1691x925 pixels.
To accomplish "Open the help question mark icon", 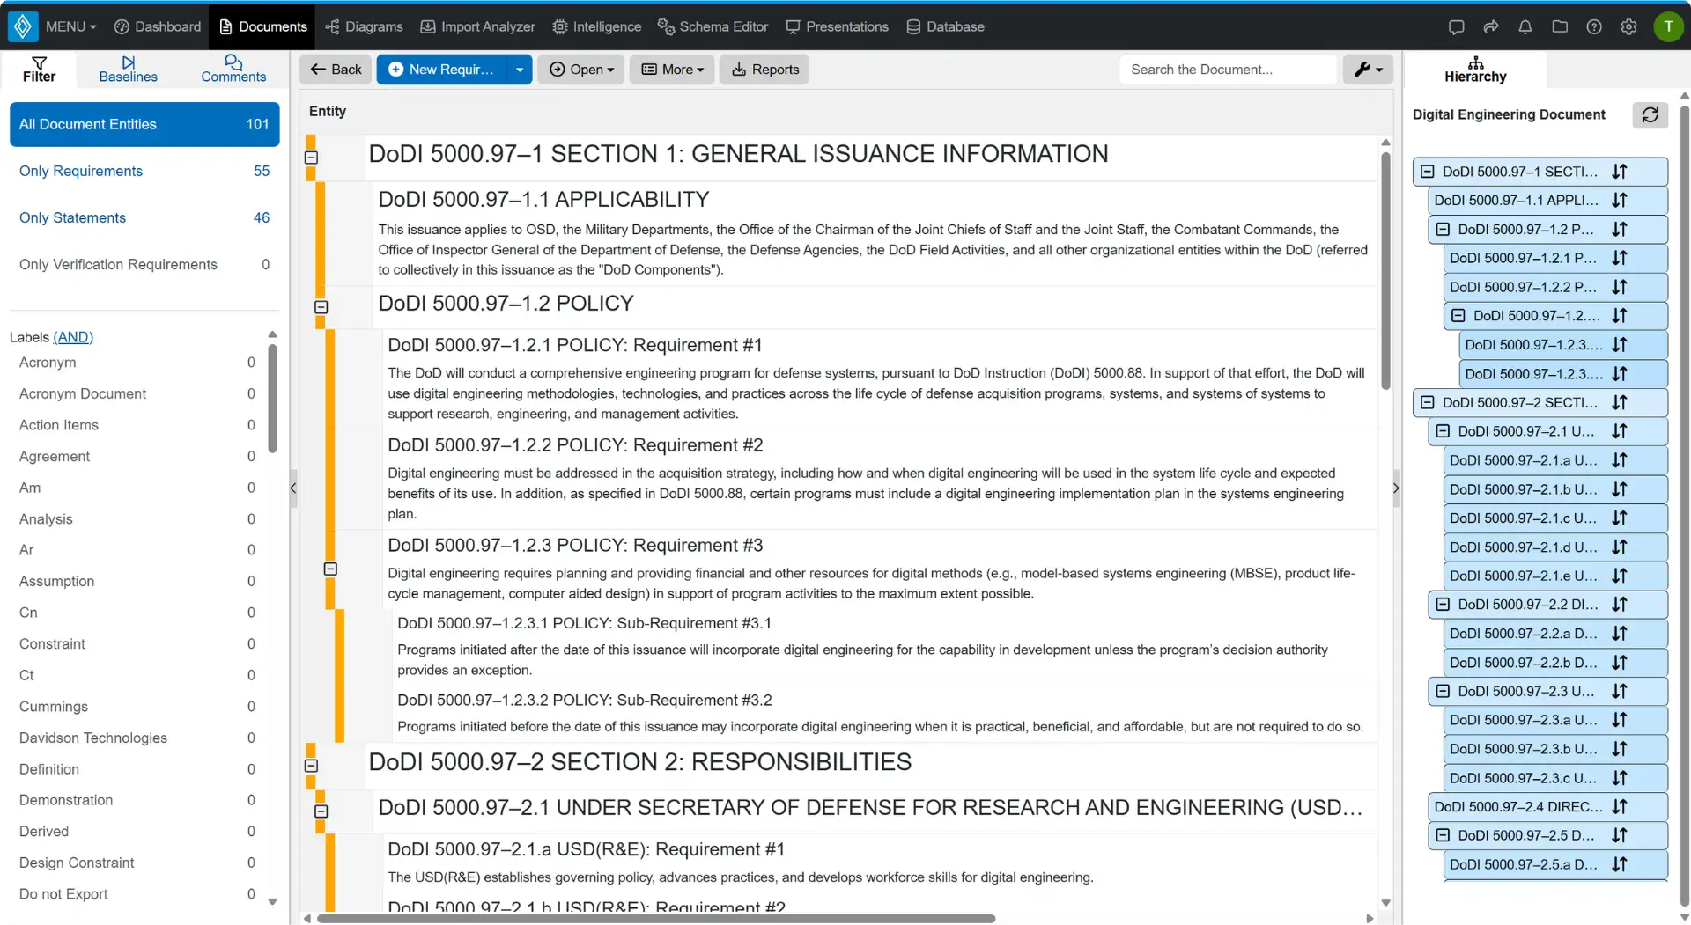I will (1593, 26).
